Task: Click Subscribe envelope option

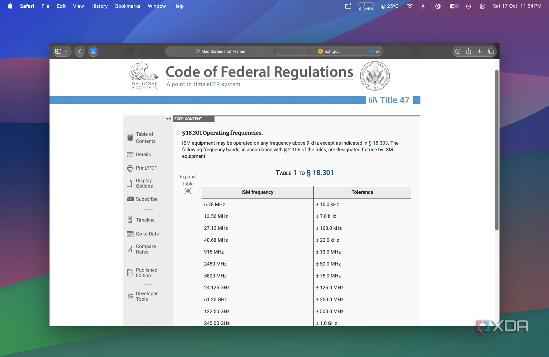Action: 142,199
